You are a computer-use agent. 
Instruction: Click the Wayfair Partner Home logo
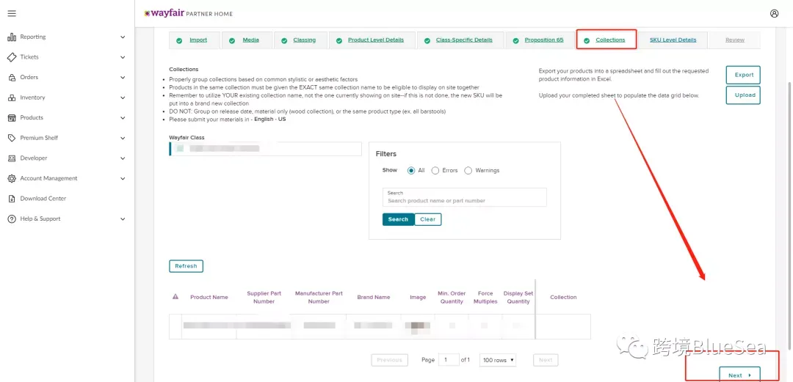188,14
